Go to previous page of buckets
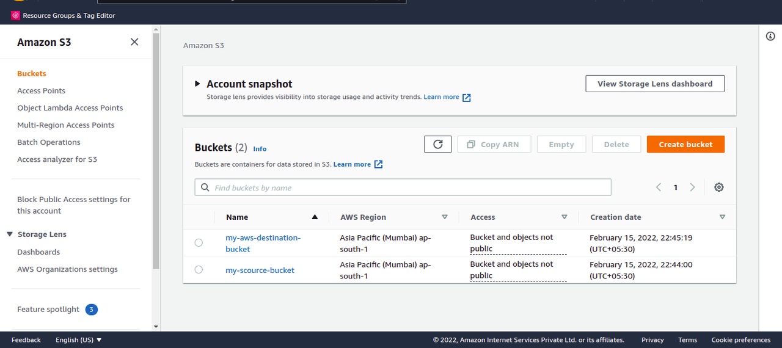Screen dimensions: 782x348 659,187
